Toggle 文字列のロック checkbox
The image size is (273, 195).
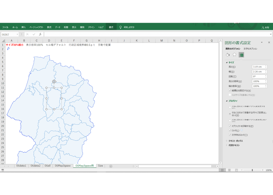(230, 135)
